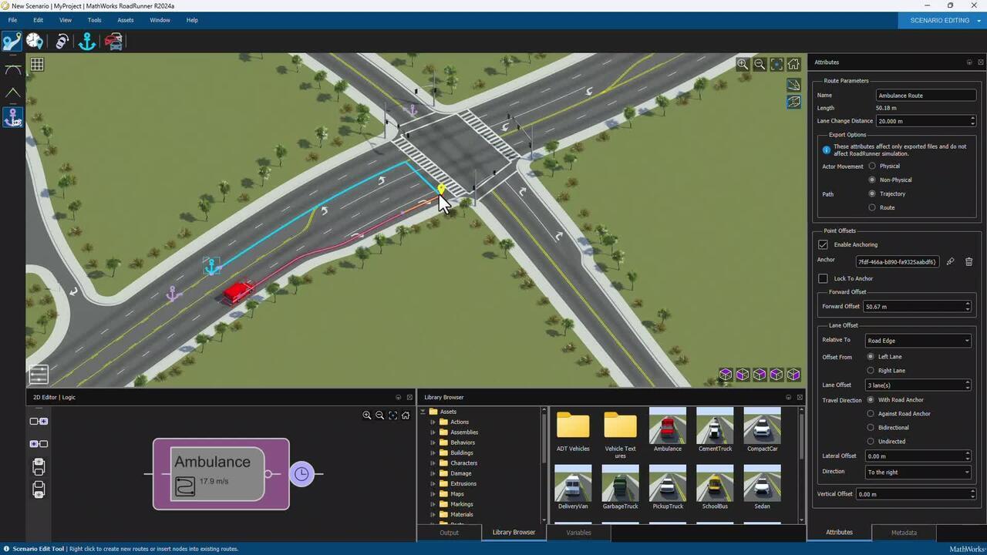Click the first purple view cube preset
Screen dimensions: 987x555
click(x=726, y=375)
